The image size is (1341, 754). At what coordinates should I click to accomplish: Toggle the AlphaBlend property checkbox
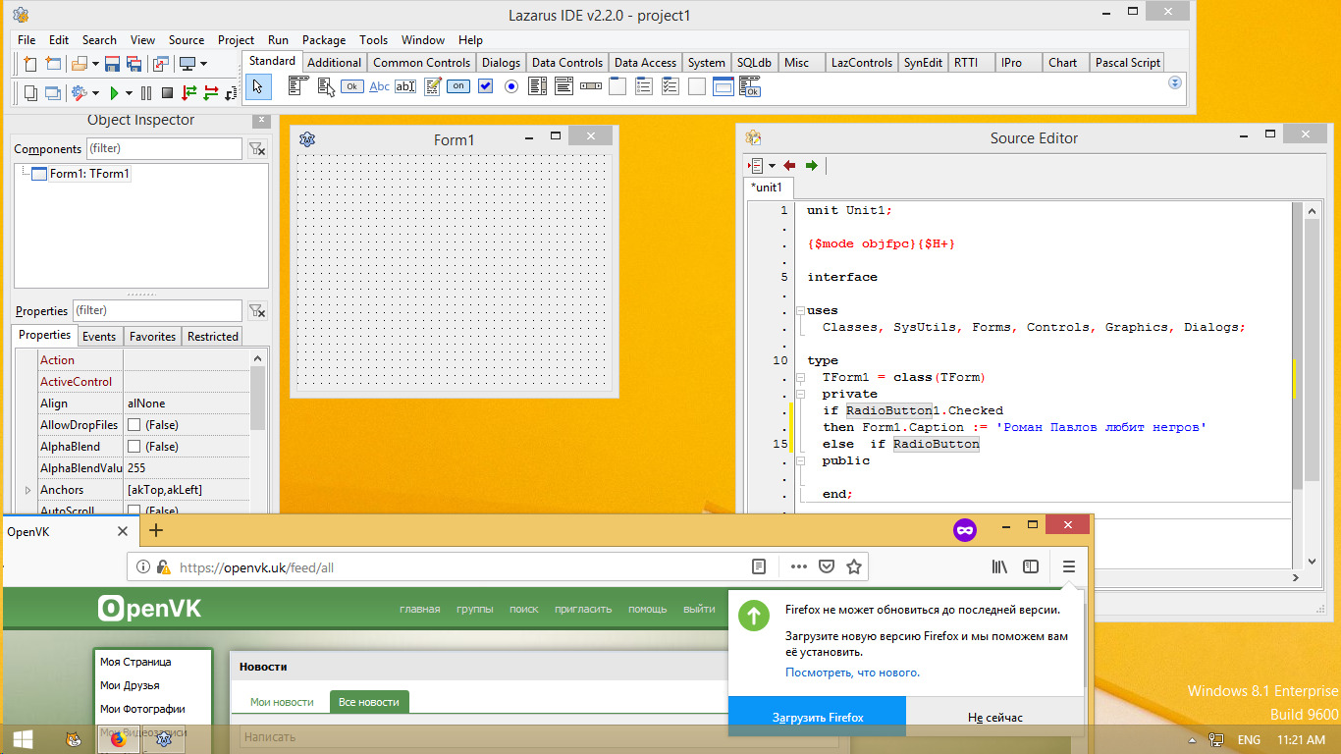(134, 447)
